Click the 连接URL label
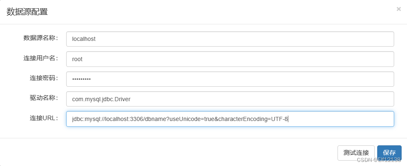Image resolution: width=407 pixels, height=166 pixels. pyautogui.click(x=44, y=118)
